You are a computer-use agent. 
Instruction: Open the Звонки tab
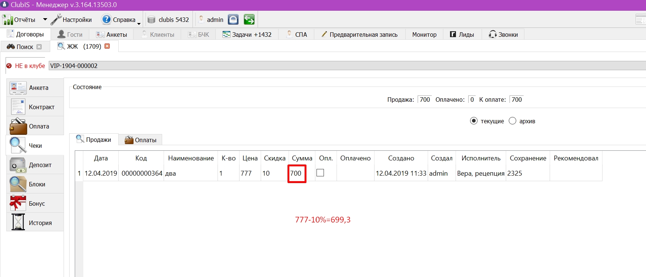pyautogui.click(x=503, y=34)
